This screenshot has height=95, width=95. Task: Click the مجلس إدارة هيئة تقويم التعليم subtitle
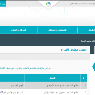(25, 68)
